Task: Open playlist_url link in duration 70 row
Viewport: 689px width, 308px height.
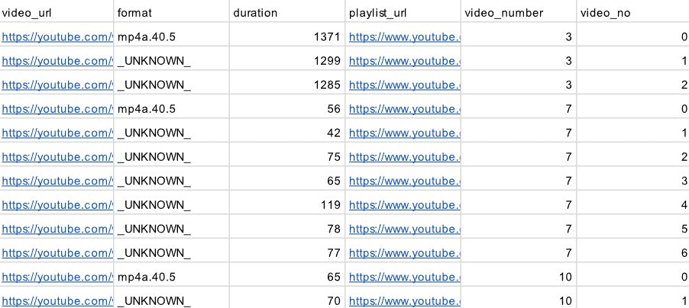Action: click(x=404, y=301)
